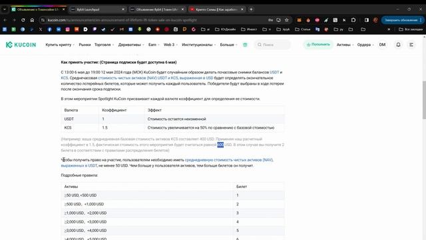Open ЮрДизайн bookmarks folder

pyautogui.click(x=225, y=29)
